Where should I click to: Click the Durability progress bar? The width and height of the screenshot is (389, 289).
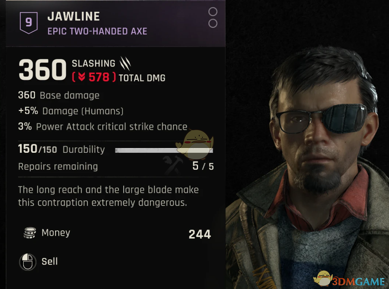[x=164, y=150]
